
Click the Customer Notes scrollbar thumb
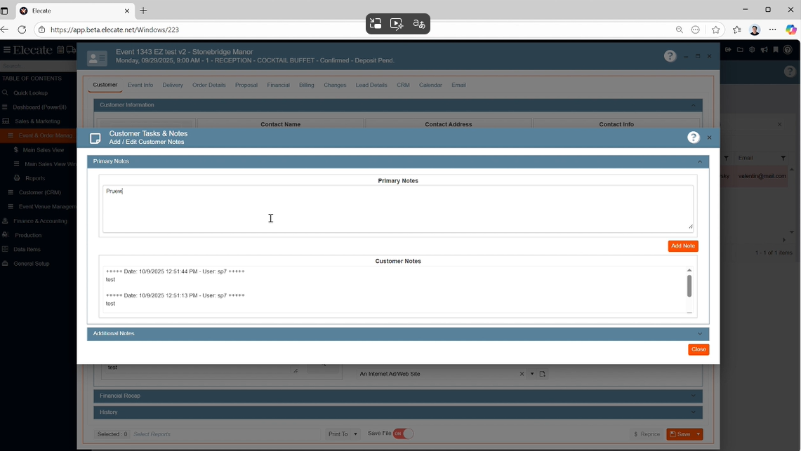tap(689, 285)
